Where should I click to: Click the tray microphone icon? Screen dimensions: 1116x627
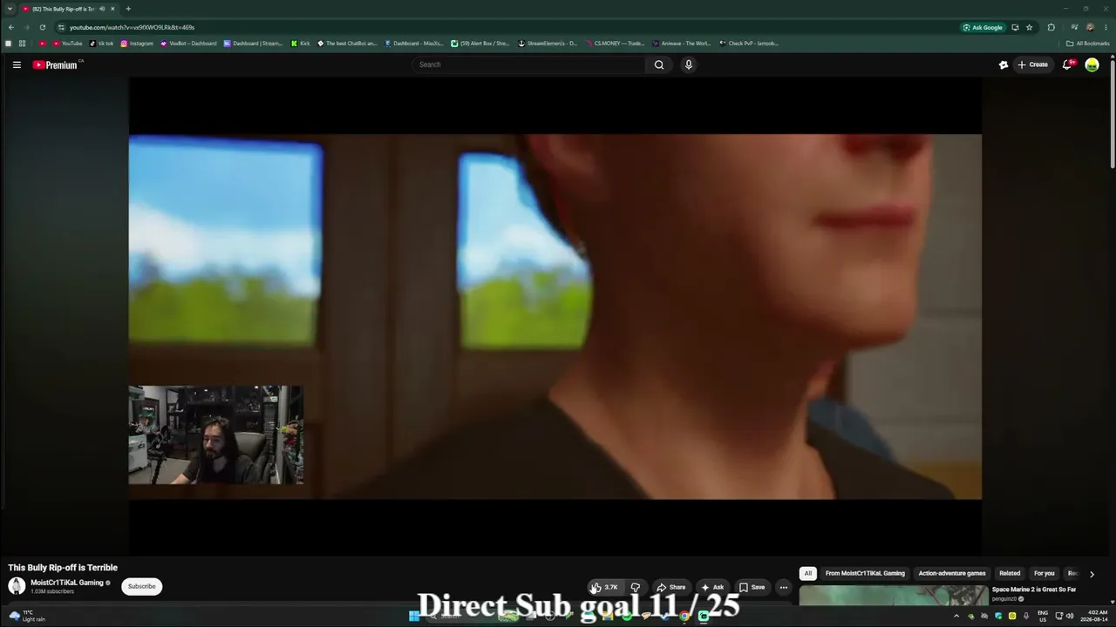(x=1025, y=617)
